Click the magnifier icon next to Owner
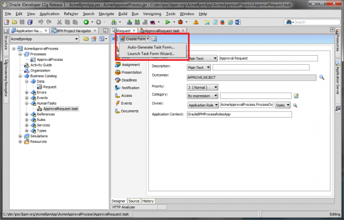This screenshot has width=344, height=220. tap(296, 106)
